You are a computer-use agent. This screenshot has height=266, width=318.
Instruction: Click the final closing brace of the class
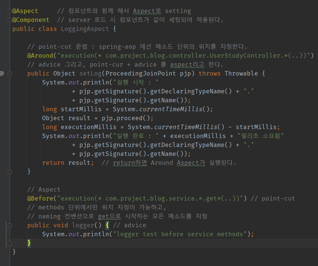pos(14,251)
